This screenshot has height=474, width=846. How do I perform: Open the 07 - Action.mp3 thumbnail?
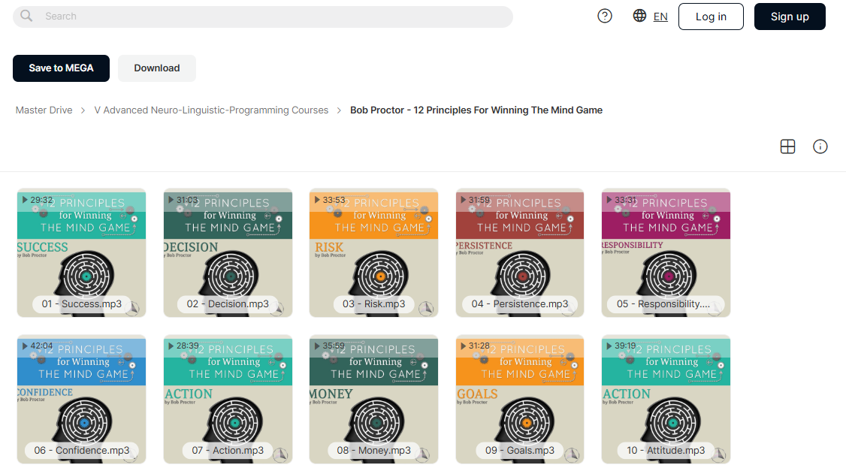228,399
